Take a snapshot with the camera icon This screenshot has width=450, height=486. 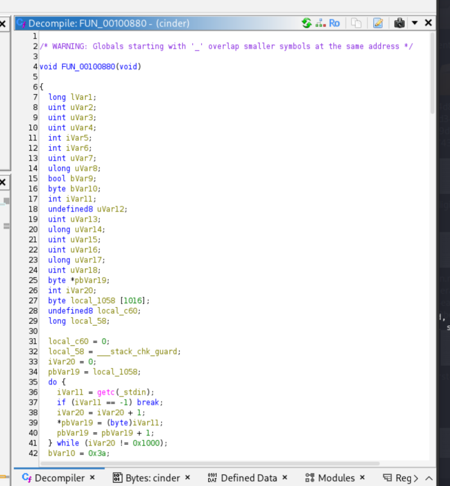[x=399, y=23]
